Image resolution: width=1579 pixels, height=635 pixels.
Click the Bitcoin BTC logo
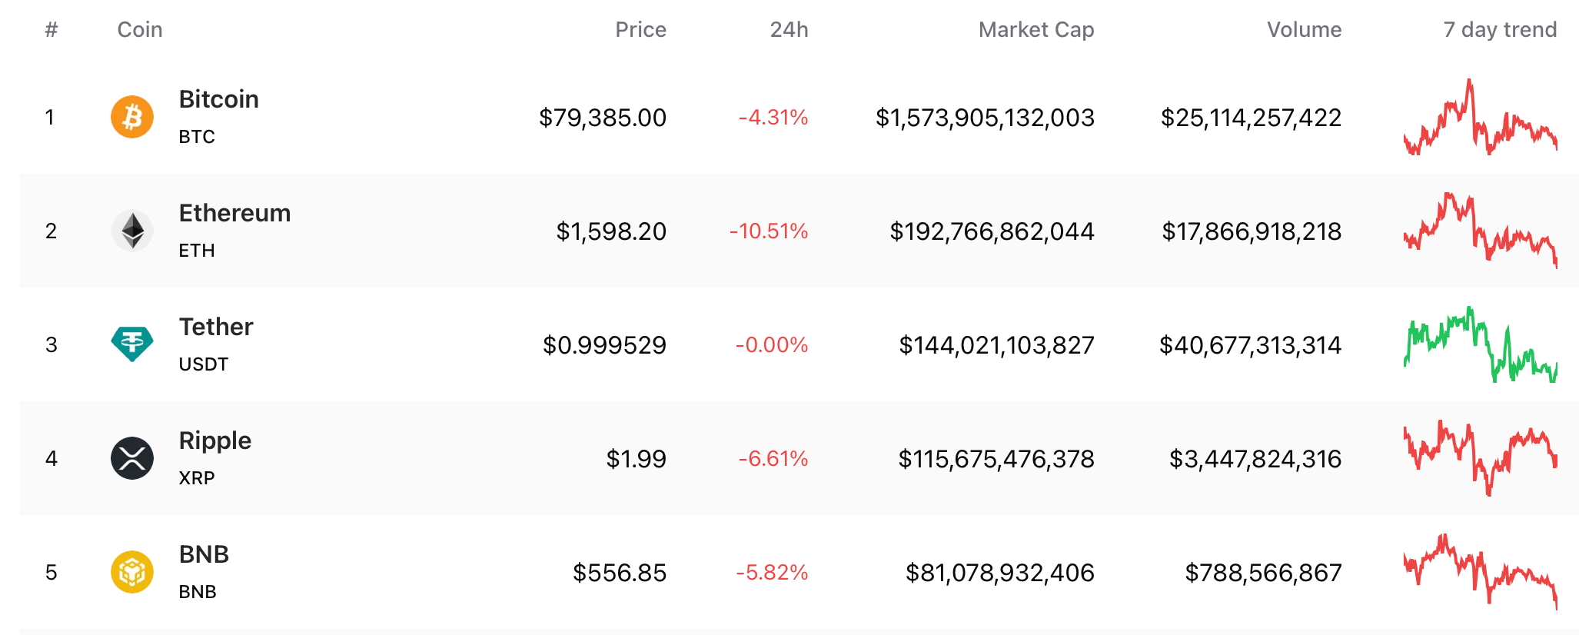[132, 117]
